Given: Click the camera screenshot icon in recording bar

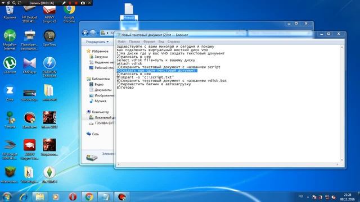Looking at the screenshot, I should click(x=83, y=3).
